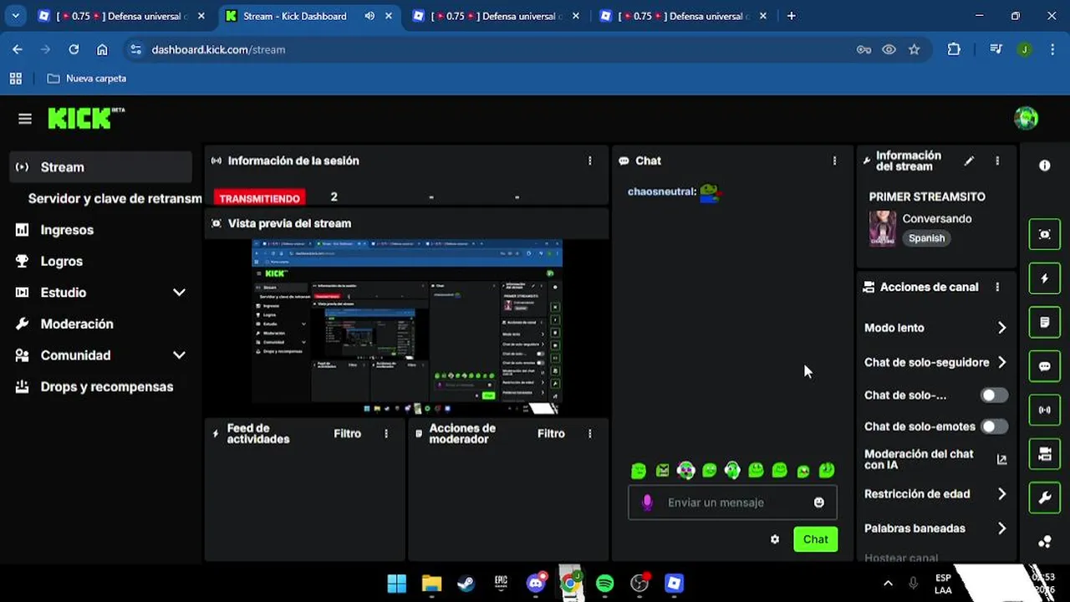Focus the Enviar un mensaje input field
The height and width of the screenshot is (602, 1070).
tap(732, 503)
